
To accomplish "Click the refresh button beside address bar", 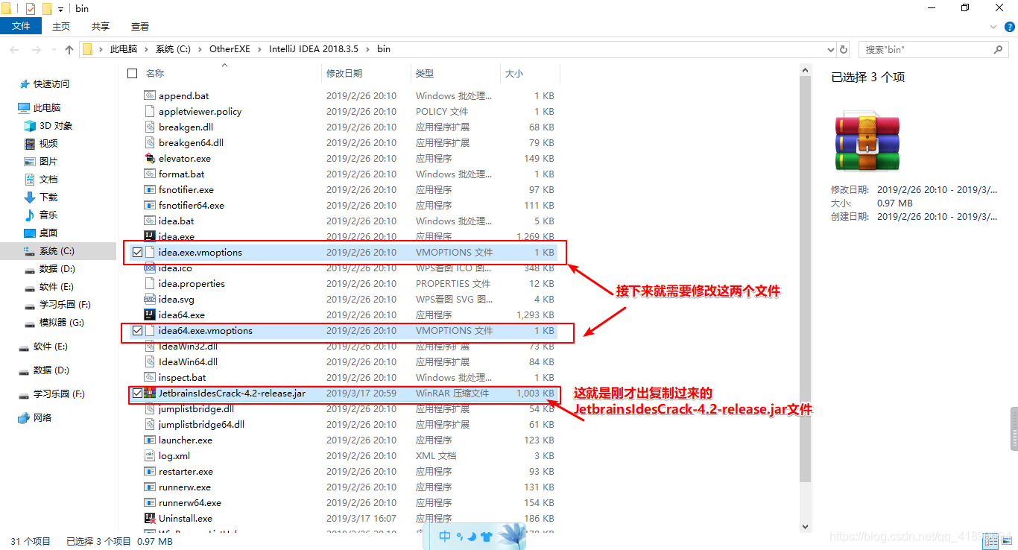I will coord(844,49).
